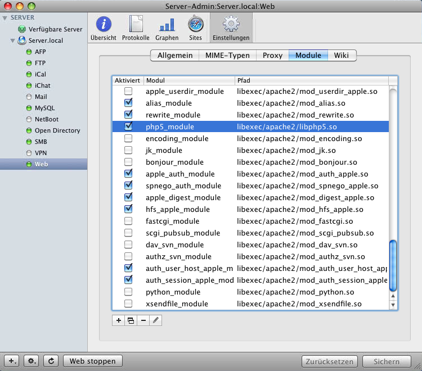Screen dimensions: 422x371
Task: Click the add module plus button
Action: point(118,320)
